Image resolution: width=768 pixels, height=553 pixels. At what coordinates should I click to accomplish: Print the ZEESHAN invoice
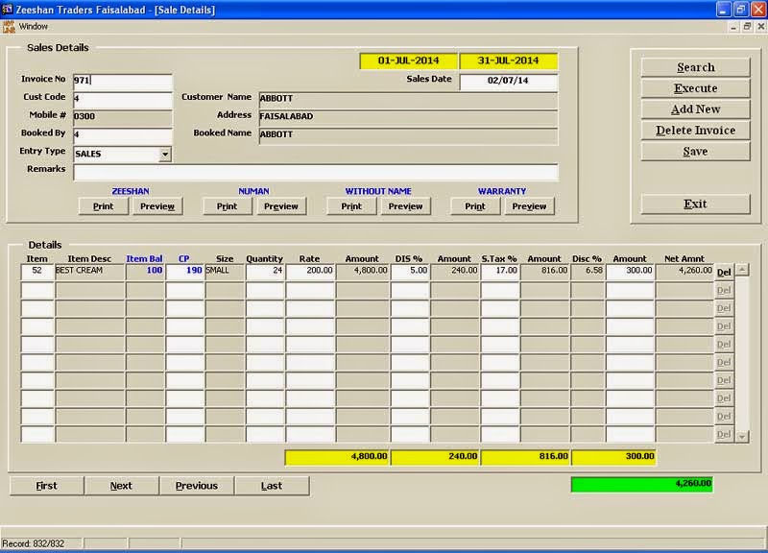103,205
